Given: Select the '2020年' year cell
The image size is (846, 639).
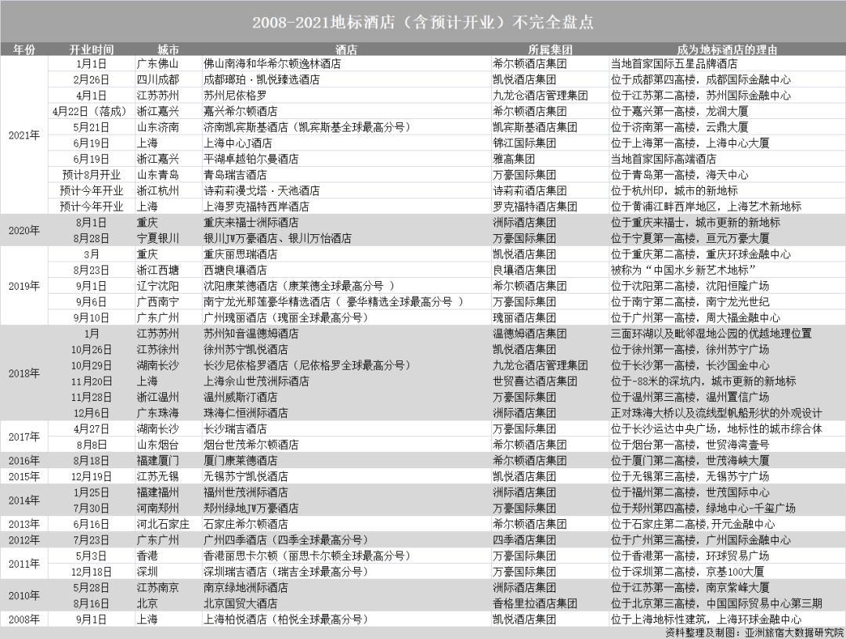Looking at the screenshot, I should tap(24, 230).
